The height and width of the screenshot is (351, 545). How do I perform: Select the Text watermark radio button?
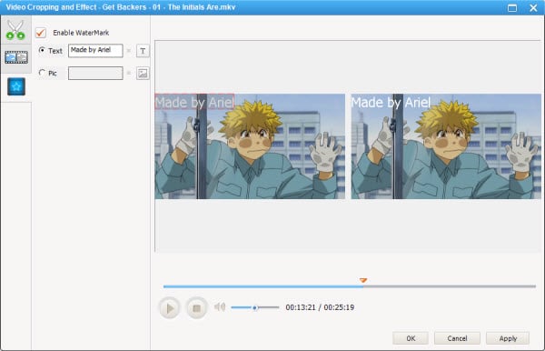pos(42,50)
